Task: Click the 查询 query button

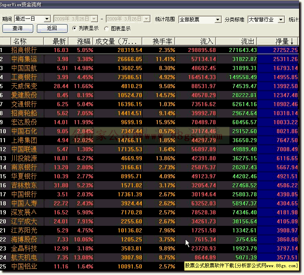Action: (x=18, y=28)
